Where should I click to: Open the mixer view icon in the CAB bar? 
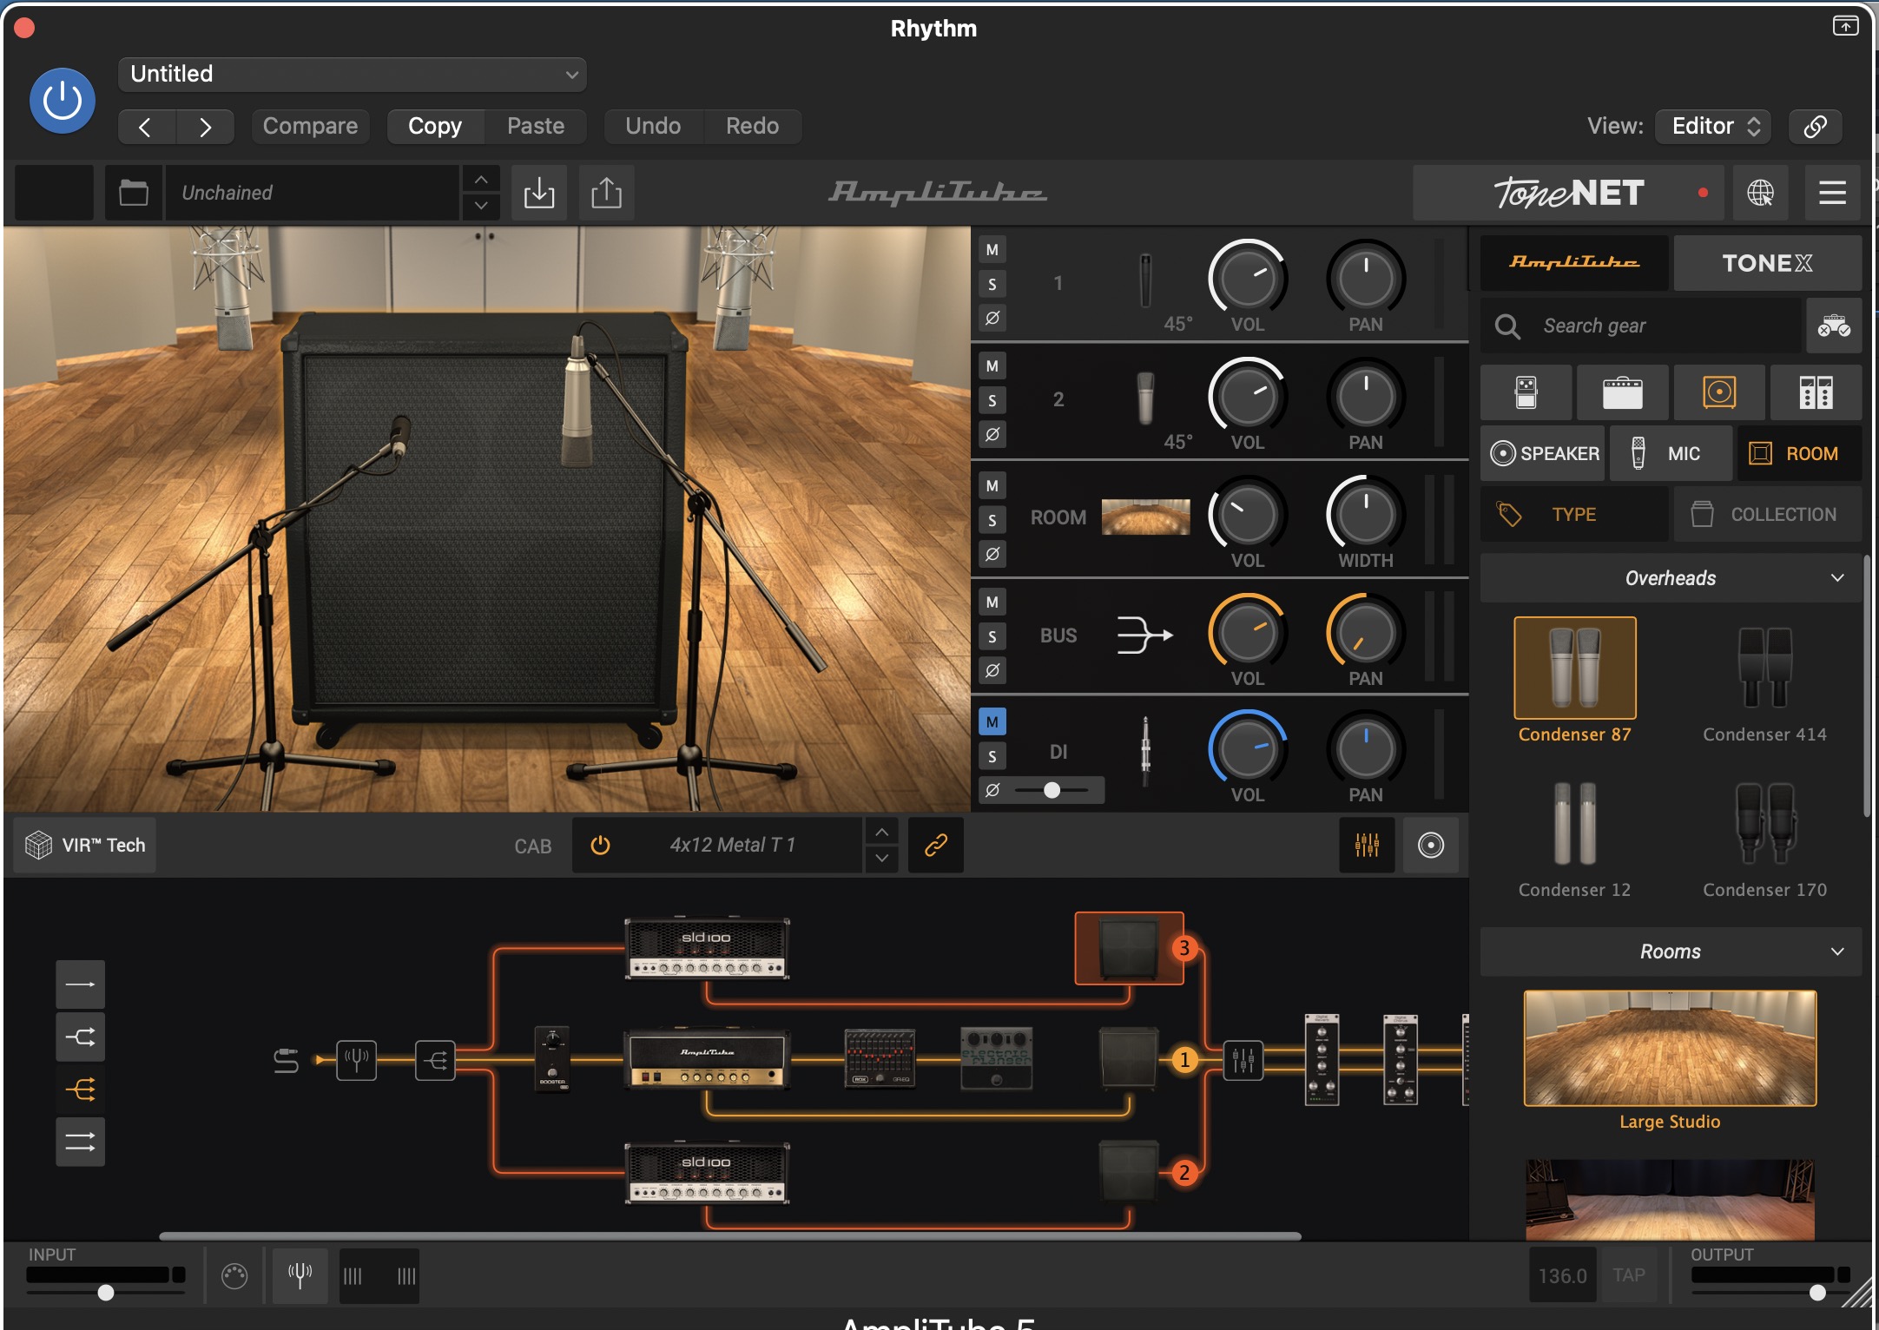tap(1367, 845)
